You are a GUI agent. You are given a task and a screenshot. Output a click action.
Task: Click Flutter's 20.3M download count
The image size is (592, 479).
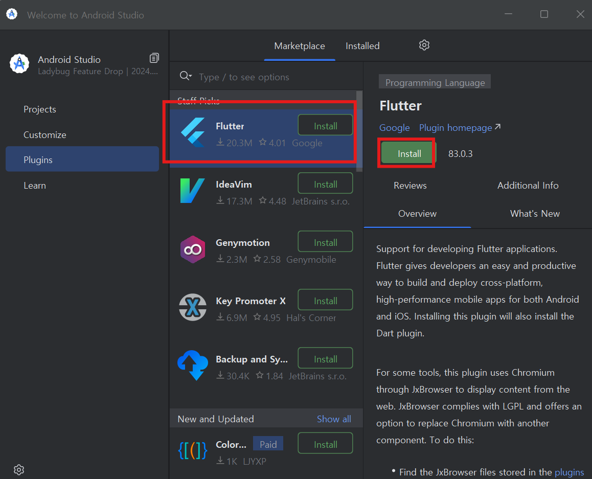234,143
